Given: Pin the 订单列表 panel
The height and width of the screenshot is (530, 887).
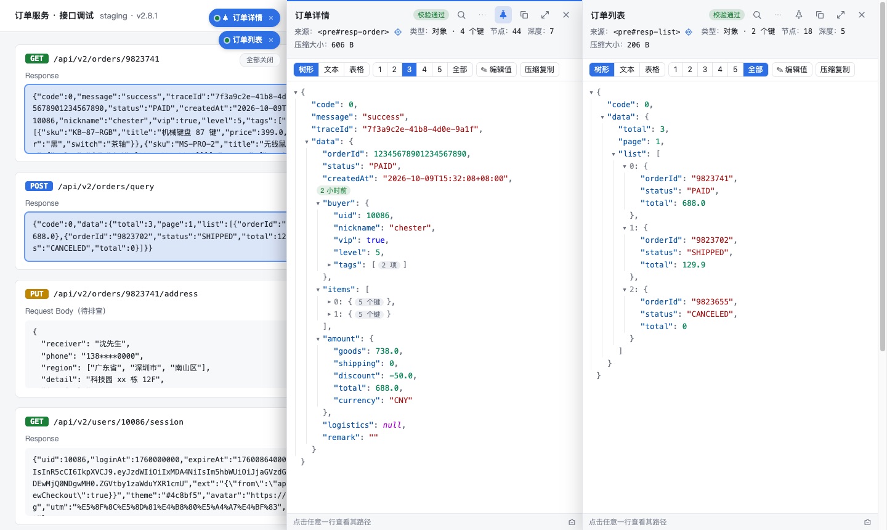Looking at the screenshot, I should 799,15.
